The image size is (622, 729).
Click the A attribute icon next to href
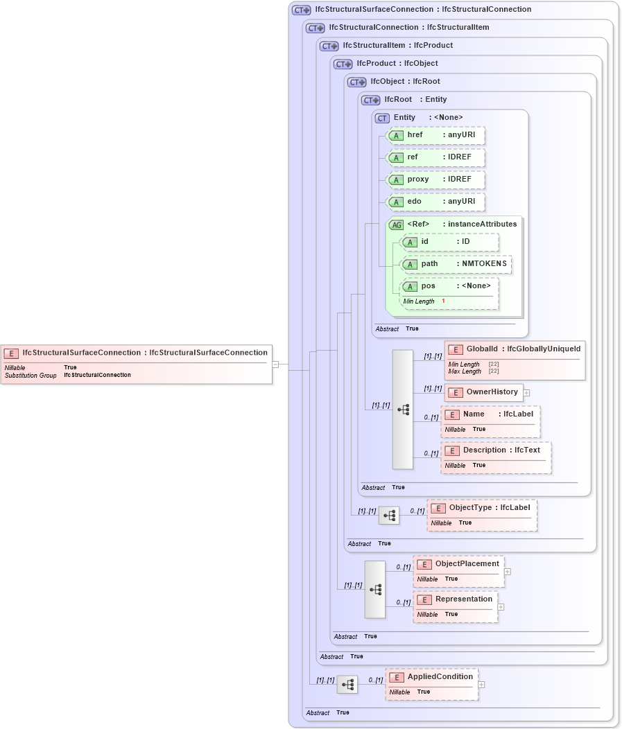pos(397,135)
